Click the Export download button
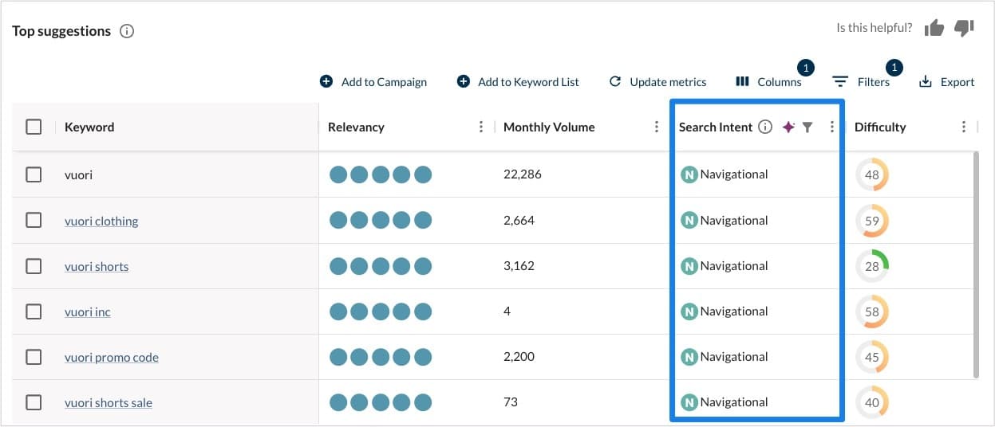 tap(947, 81)
